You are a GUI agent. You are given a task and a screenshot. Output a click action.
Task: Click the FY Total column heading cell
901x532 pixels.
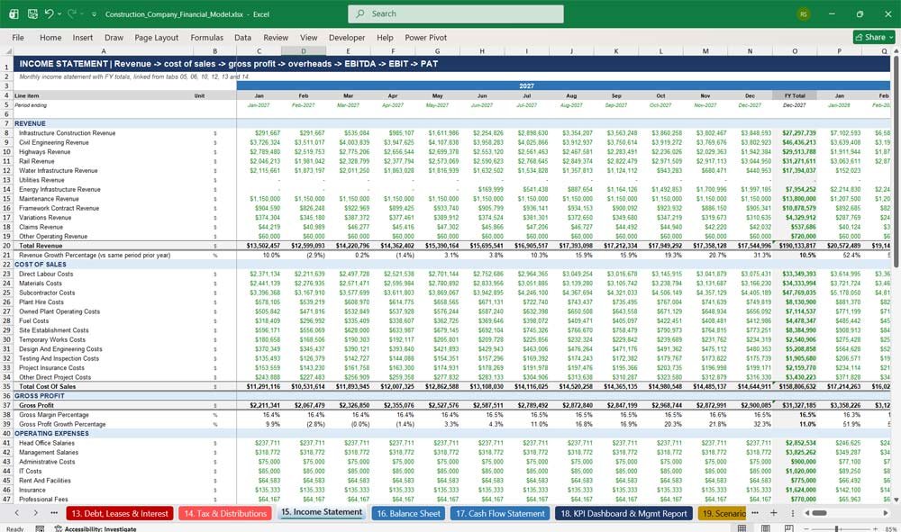795,95
